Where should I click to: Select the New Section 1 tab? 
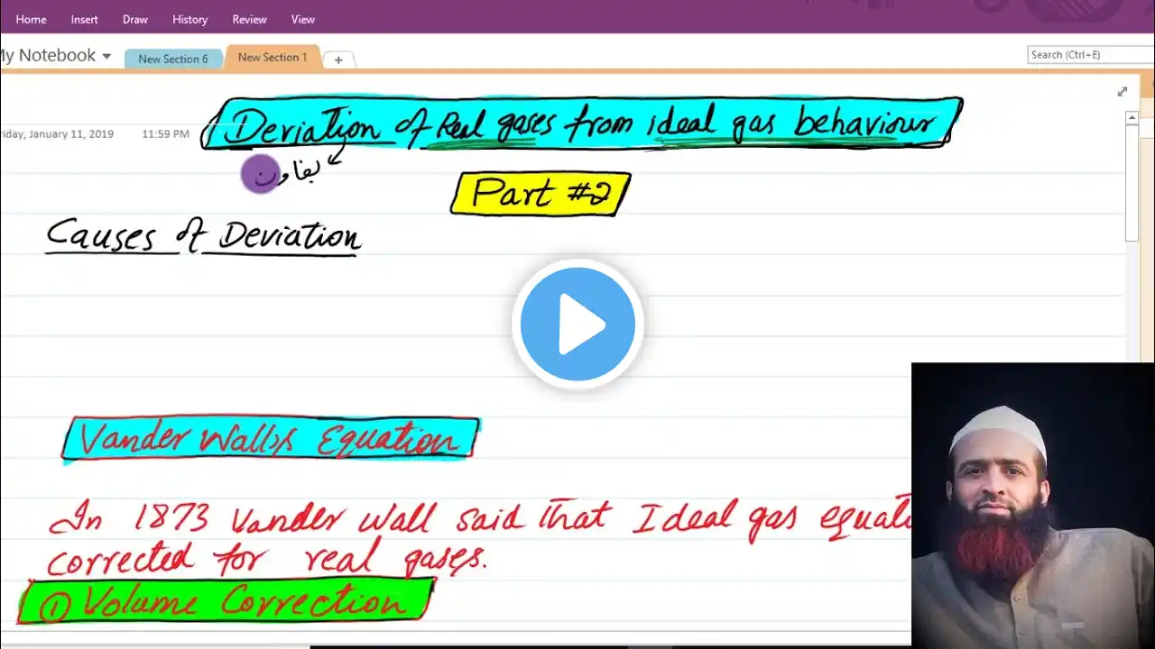point(273,57)
